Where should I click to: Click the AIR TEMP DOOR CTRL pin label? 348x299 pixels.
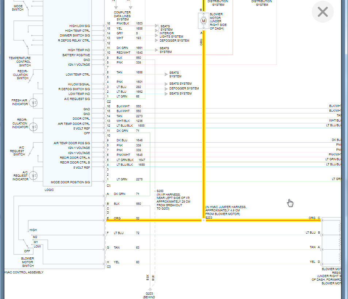(74, 124)
